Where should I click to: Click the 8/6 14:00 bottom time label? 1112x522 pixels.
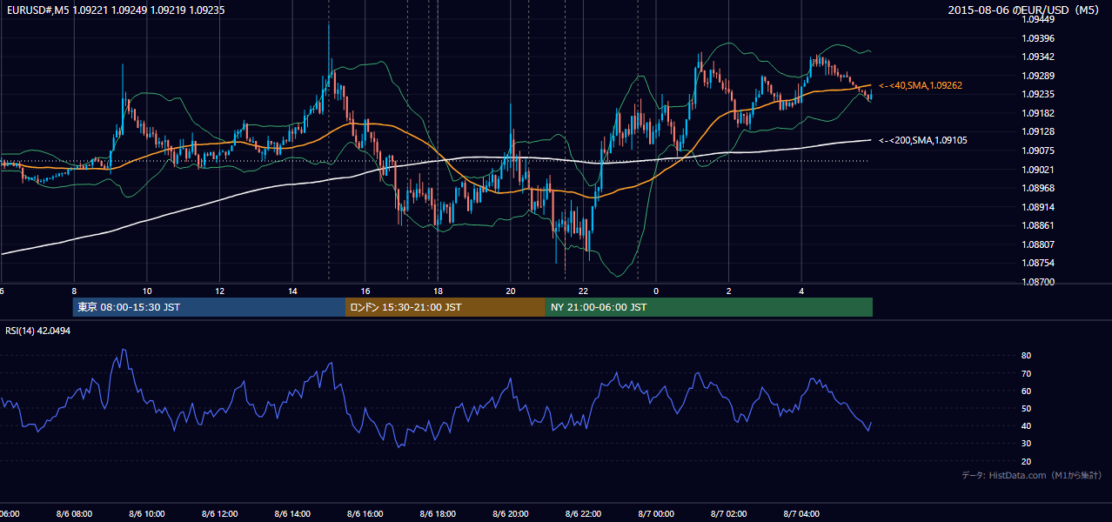[x=292, y=514]
